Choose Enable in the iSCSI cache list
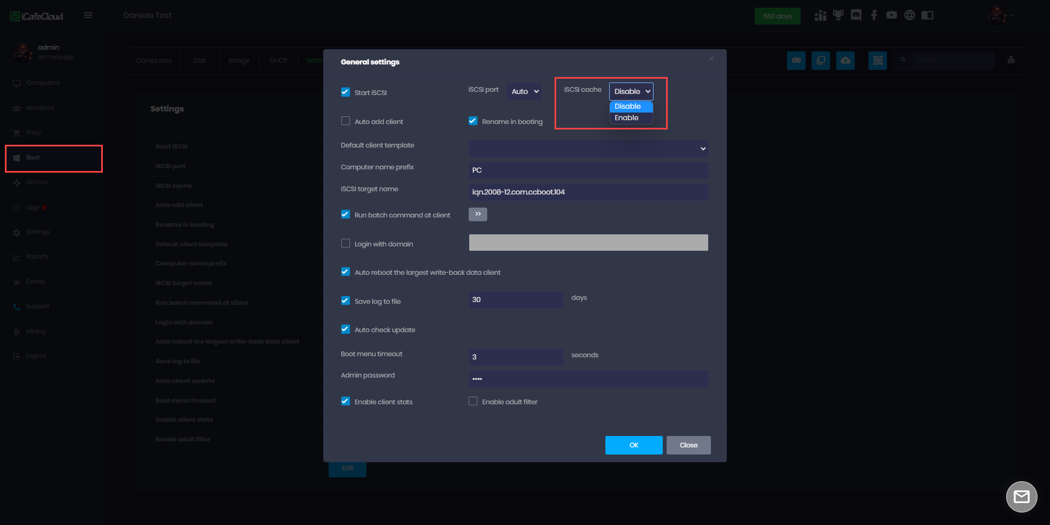The height and width of the screenshot is (525, 1050). tap(627, 118)
